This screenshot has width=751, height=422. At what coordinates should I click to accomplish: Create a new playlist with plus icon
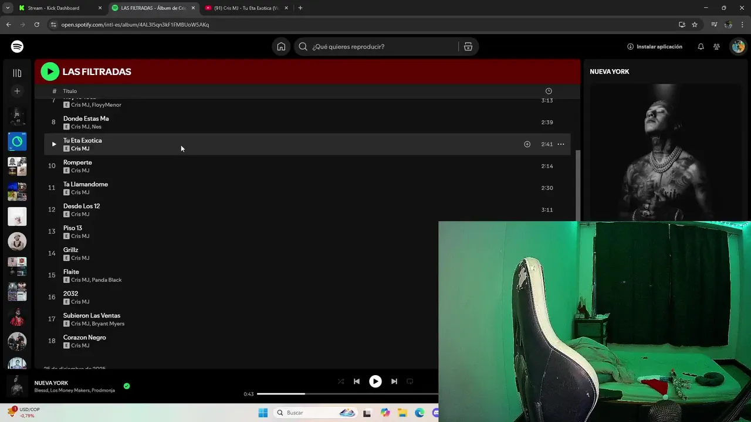pos(17,91)
